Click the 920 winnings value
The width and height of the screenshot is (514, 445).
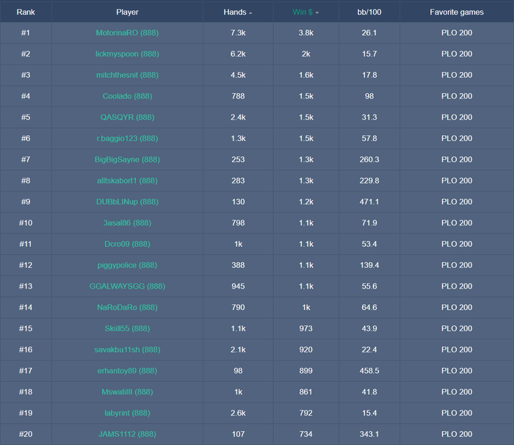306,350
